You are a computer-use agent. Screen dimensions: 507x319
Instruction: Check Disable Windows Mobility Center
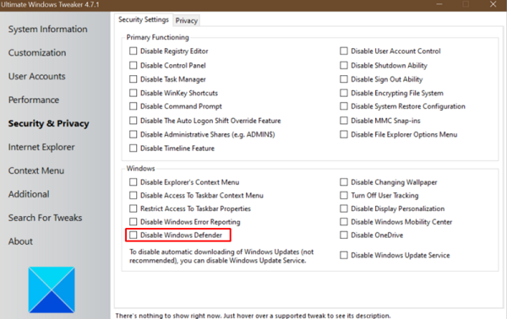coord(344,222)
